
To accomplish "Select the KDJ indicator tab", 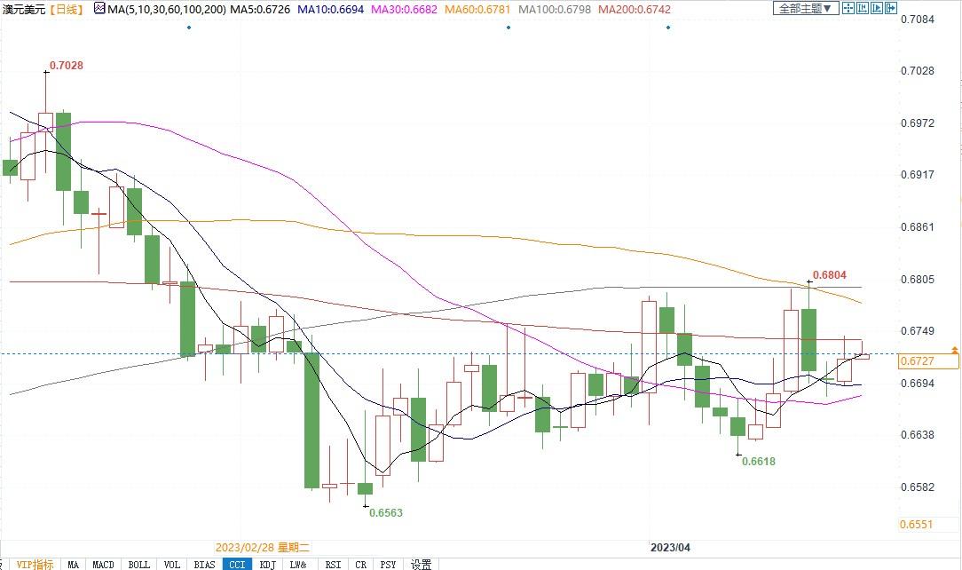I will [x=267, y=565].
